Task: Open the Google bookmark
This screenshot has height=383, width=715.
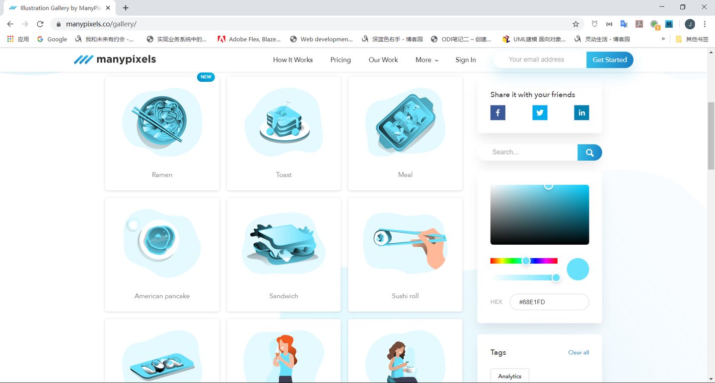Action: [x=52, y=39]
